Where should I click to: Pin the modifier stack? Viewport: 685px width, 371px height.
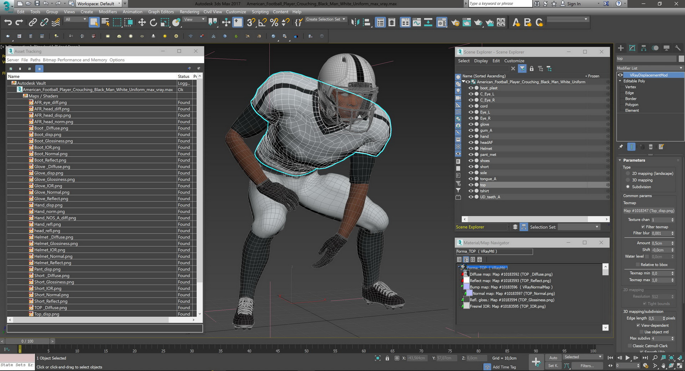pos(621,147)
